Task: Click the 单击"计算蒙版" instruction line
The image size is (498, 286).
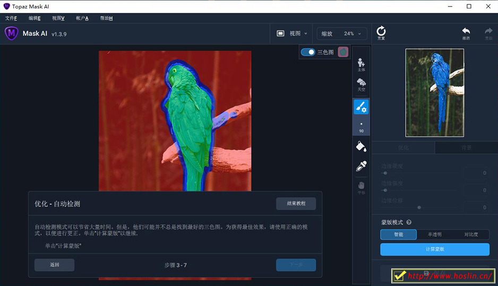Action: pos(63,246)
